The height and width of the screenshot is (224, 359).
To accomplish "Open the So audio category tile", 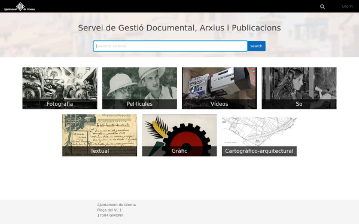I will (x=299, y=88).
